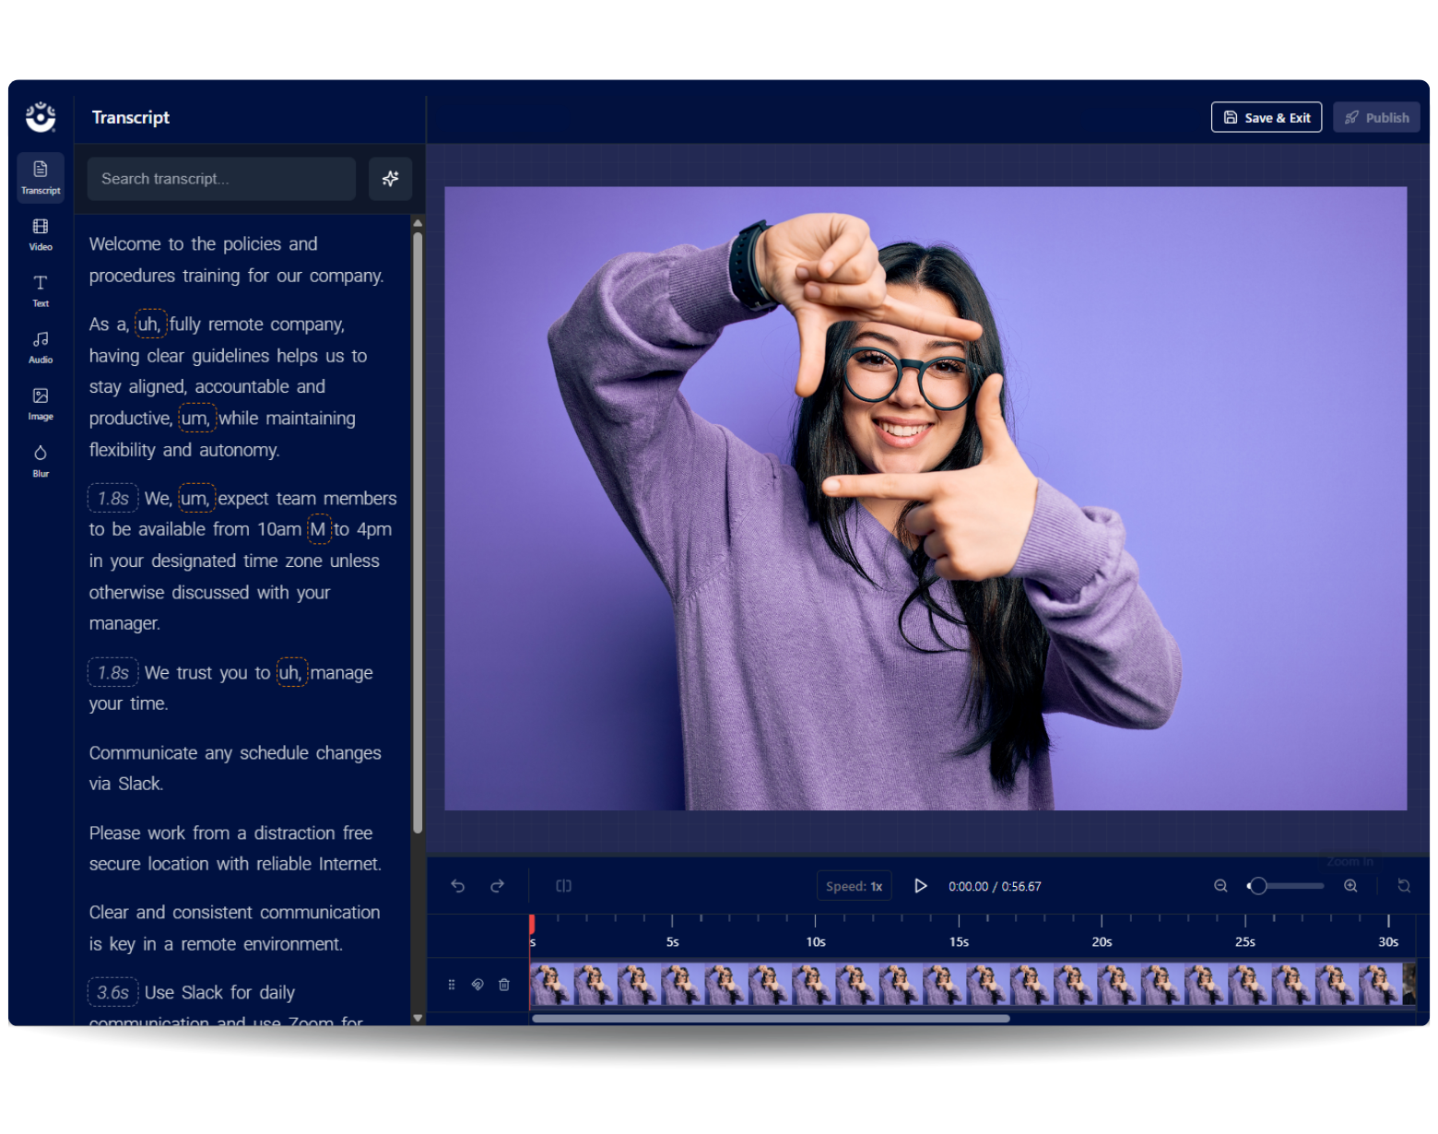Viewport: 1438px width, 1134px height.
Task: Click the timeline zoom slider handle
Action: (1257, 886)
